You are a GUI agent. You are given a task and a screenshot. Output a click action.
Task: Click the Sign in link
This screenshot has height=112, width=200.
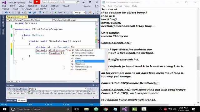(x=87, y=6)
